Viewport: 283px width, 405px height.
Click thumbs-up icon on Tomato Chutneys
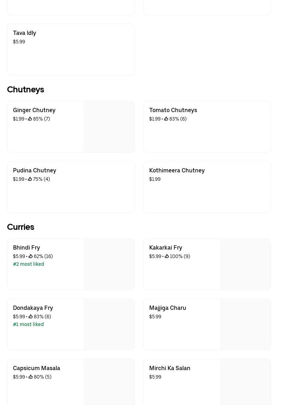[x=166, y=119]
